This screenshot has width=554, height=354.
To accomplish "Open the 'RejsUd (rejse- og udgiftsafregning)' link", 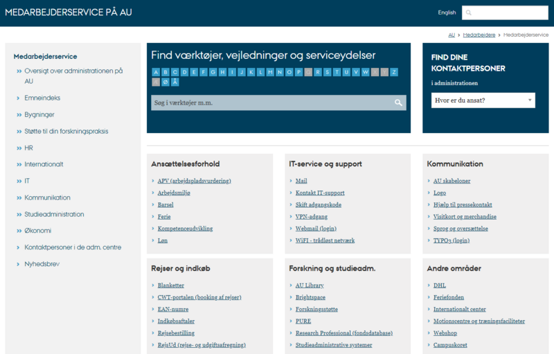I will click(x=202, y=345).
